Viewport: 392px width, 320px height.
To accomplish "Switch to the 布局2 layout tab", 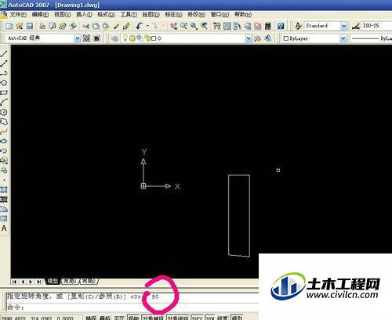I will click(x=89, y=282).
